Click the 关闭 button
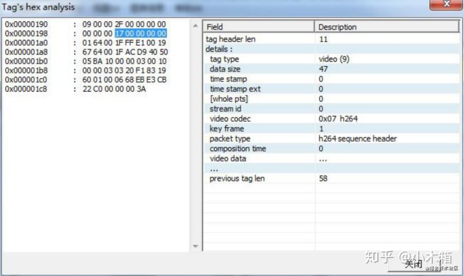 [x=414, y=264]
